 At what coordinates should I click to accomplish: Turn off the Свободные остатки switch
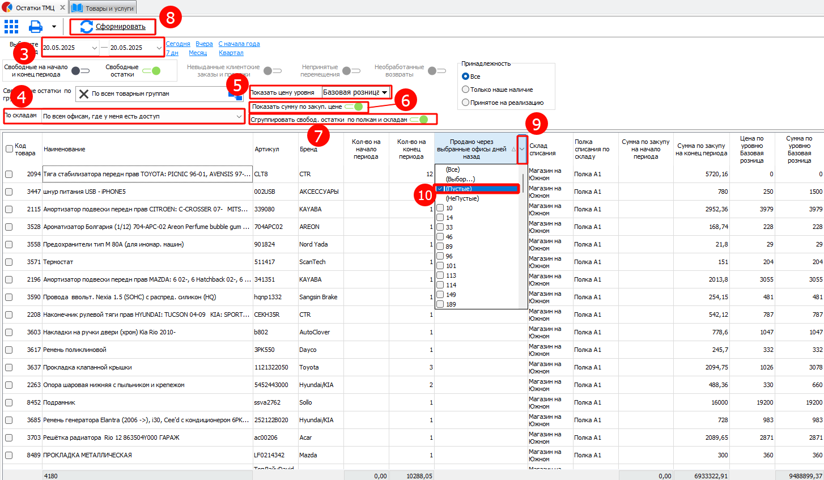(x=151, y=71)
